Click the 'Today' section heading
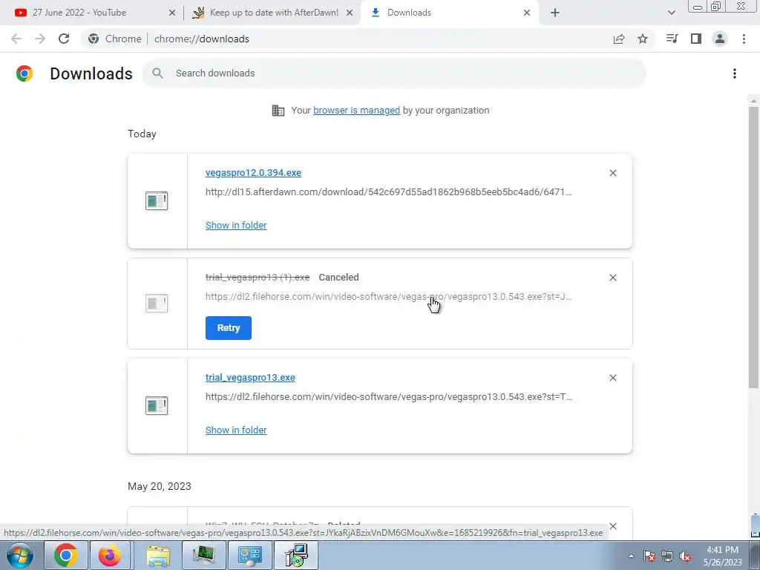760x570 pixels. point(142,134)
